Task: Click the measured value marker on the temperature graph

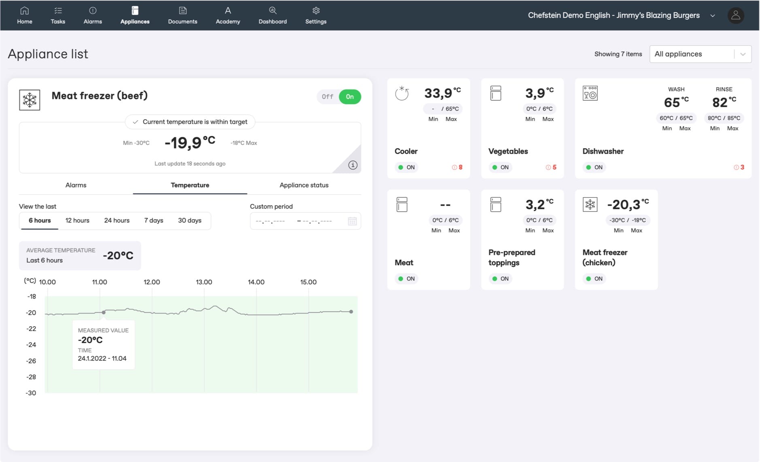Action: click(103, 312)
